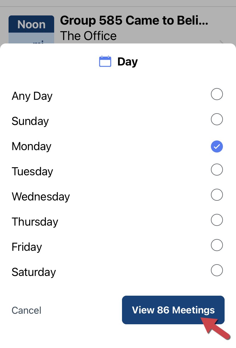This screenshot has width=236, height=348.
Task: Tap the calendar icon beside Day
Action: (105, 61)
